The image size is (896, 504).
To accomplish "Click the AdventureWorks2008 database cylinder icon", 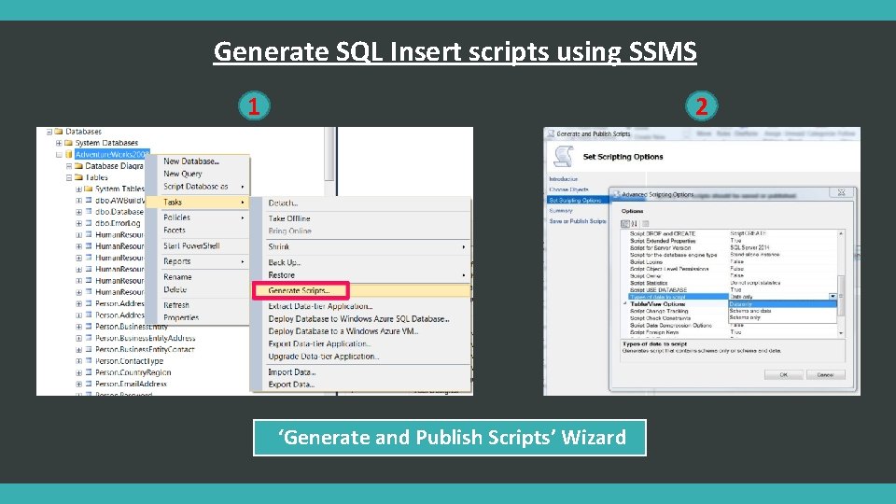I will (x=68, y=154).
